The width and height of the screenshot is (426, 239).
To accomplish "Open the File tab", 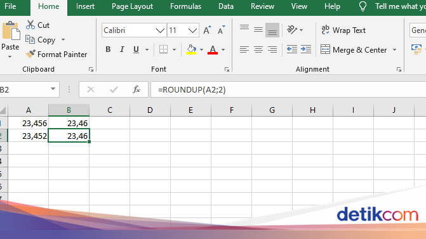I will [10, 6].
